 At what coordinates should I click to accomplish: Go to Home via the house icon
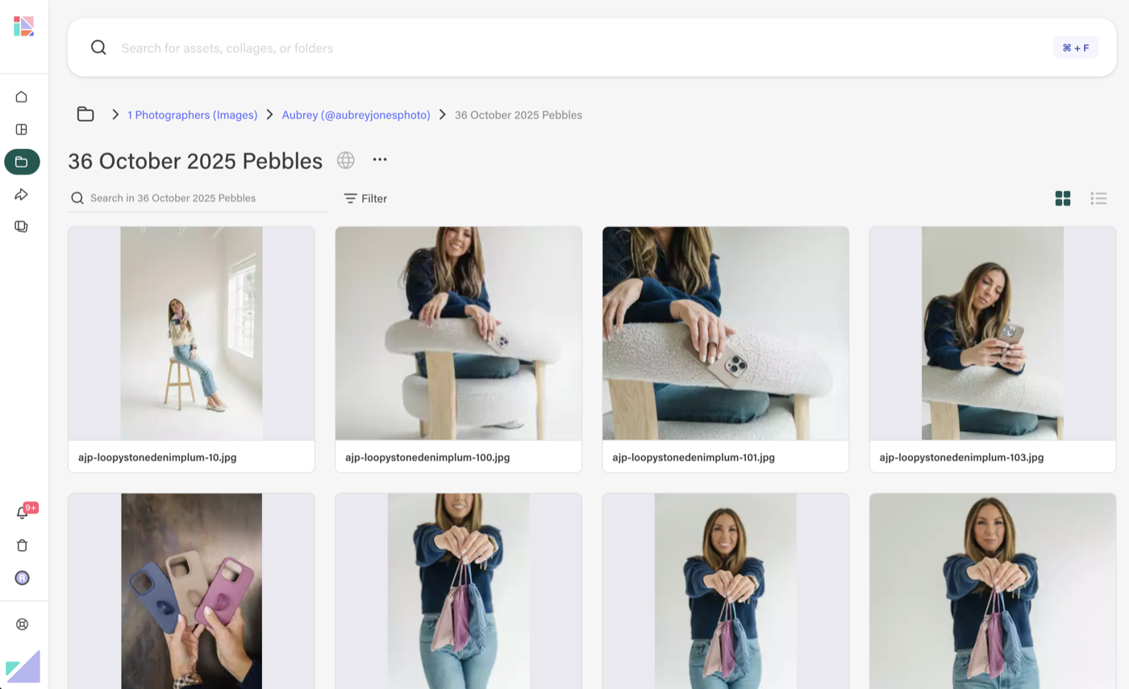click(22, 97)
